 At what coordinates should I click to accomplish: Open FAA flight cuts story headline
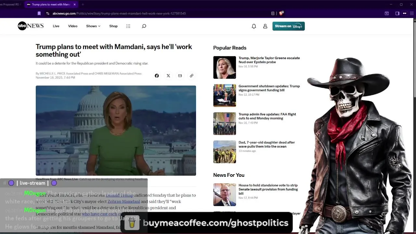[x=267, y=116]
